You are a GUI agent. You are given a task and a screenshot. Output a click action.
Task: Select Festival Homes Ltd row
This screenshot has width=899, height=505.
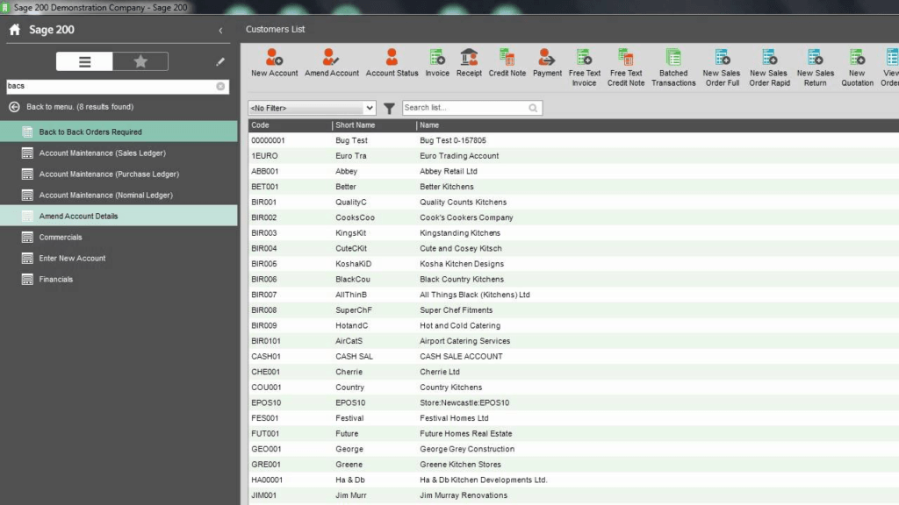coord(573,418)
